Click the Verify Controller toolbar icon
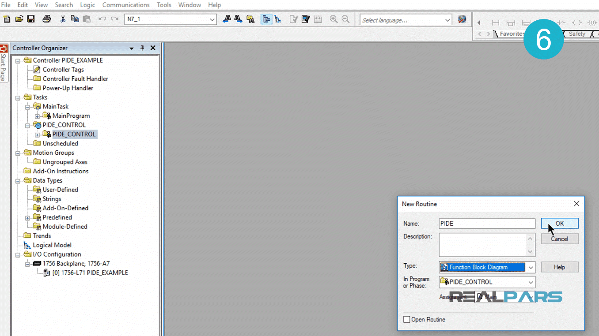The height and width of the screenshot is (336, 599). [x=305, y=19]
